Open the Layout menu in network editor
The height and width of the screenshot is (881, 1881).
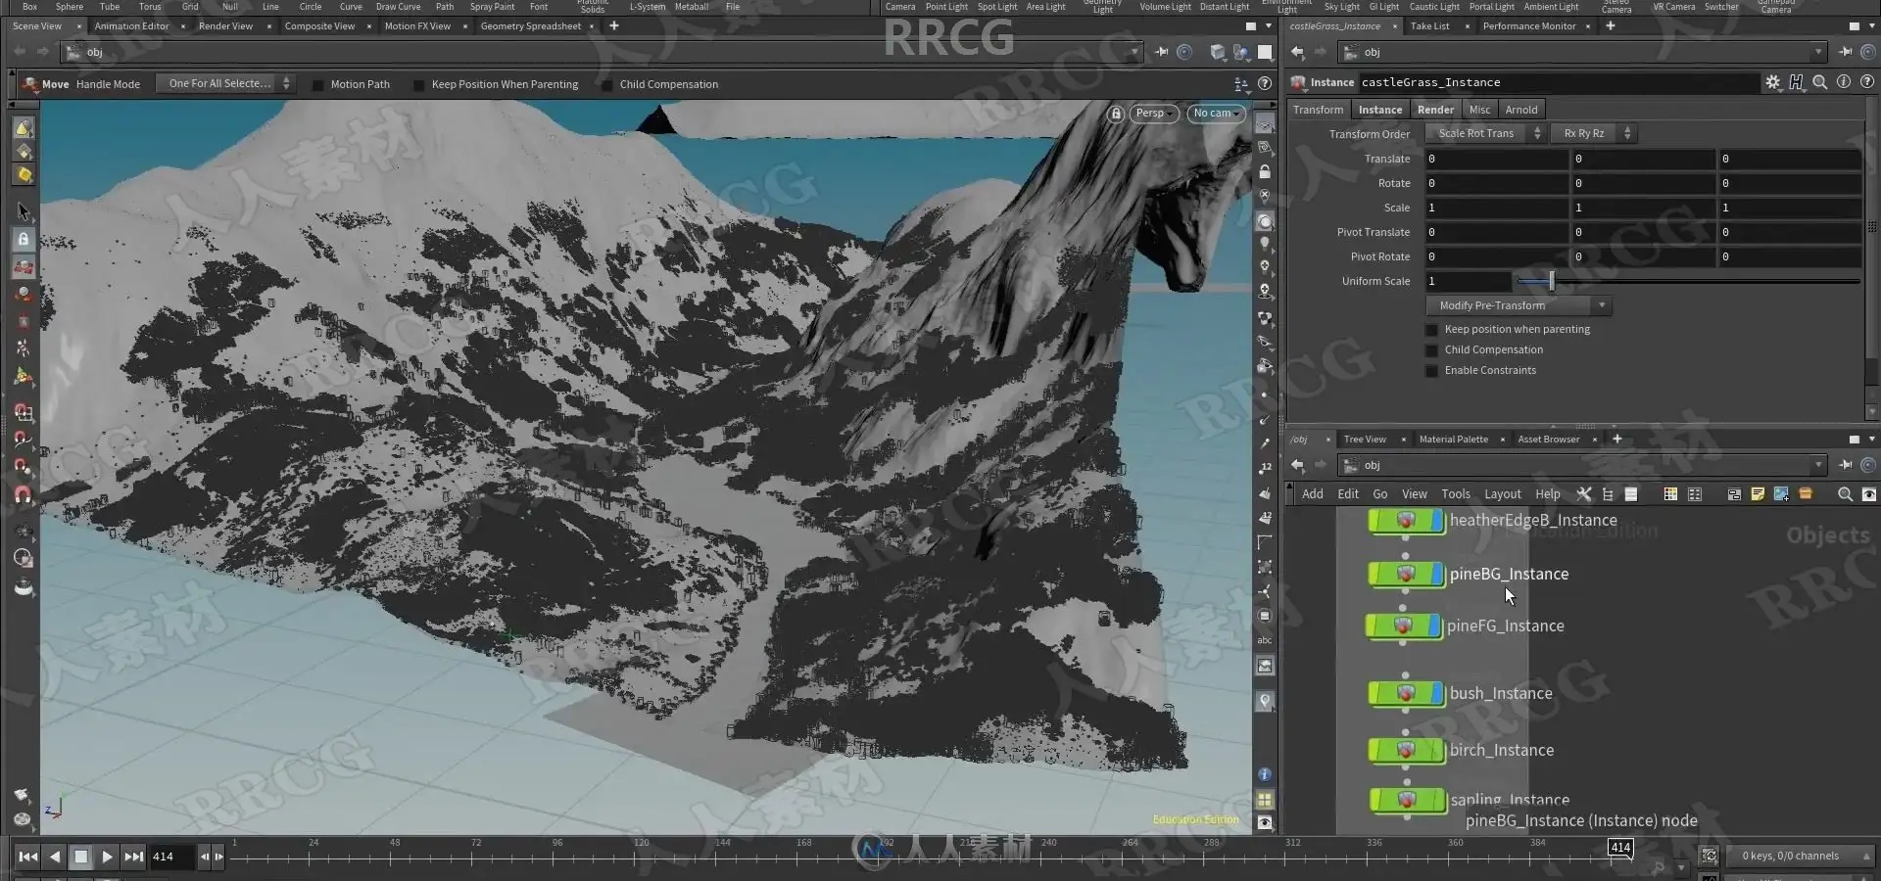[x=1502, y=494]
